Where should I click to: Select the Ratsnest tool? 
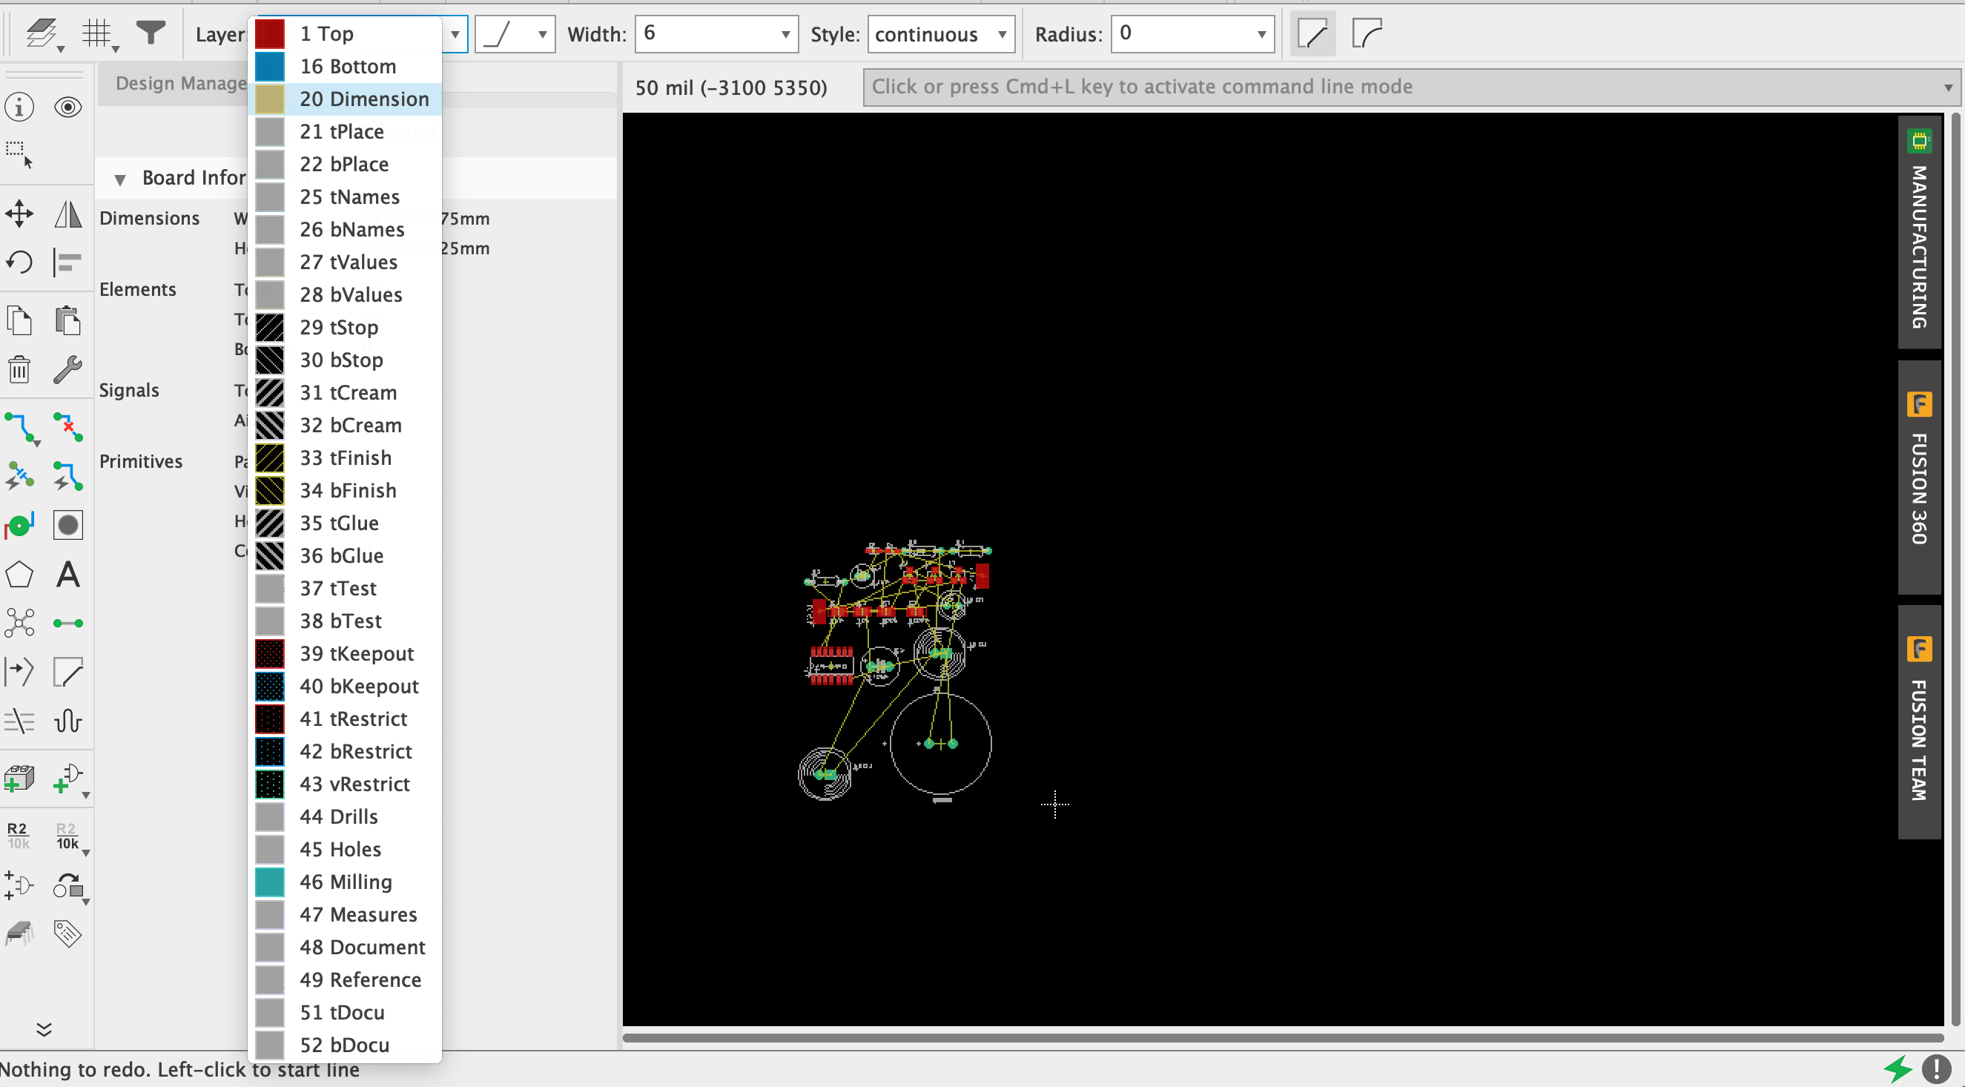tap(19, 624)
